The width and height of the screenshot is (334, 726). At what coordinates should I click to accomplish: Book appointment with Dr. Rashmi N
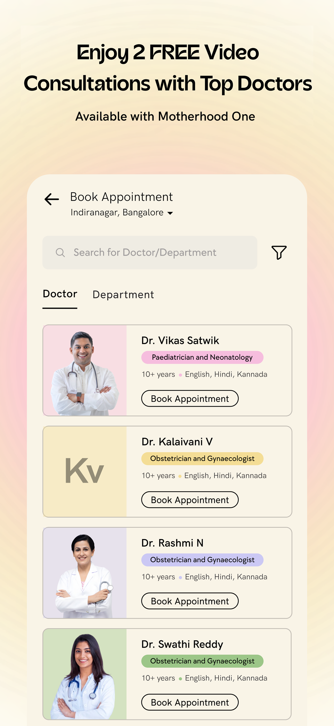[190, 601]
